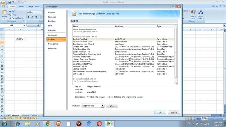This screenshot has height=127, width=226.
Task: Select cell B3 containing 1/12/2015
Action: [20, 40]
